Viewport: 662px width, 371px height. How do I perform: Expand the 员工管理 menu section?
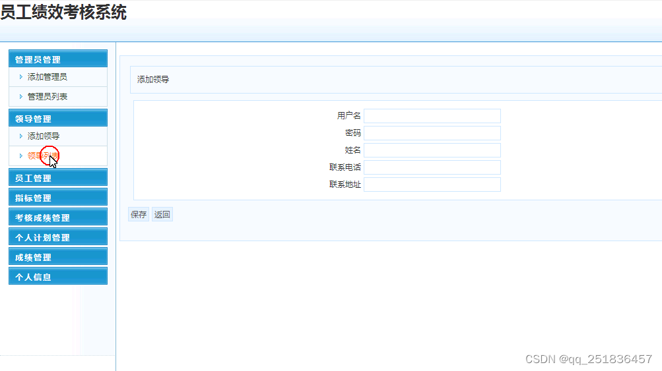[58, 177]
